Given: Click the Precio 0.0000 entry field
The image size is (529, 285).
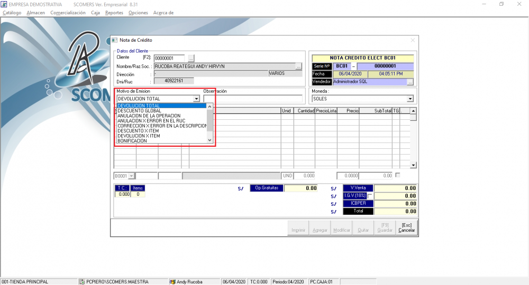Looking at the screenshot, I should pos(348,176).
